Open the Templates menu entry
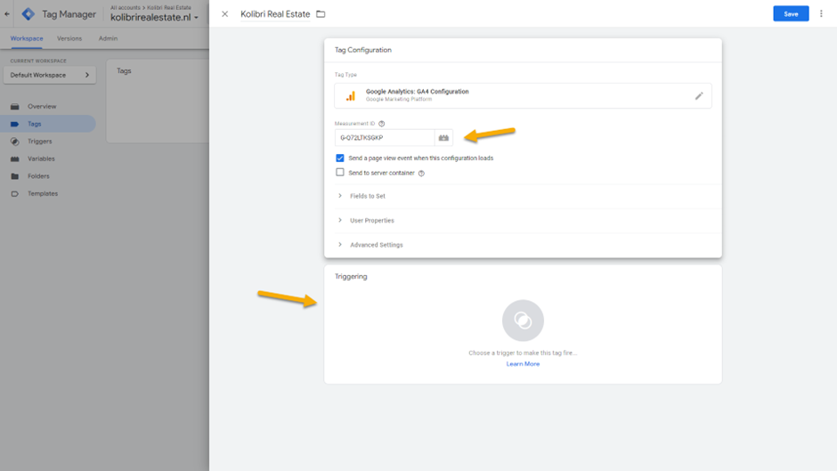 coord(43,194)
